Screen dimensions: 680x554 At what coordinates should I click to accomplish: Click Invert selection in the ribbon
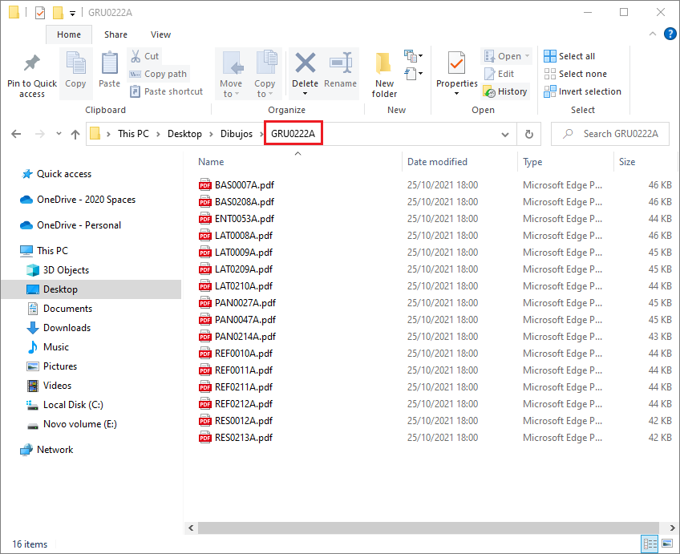[582, 91]
